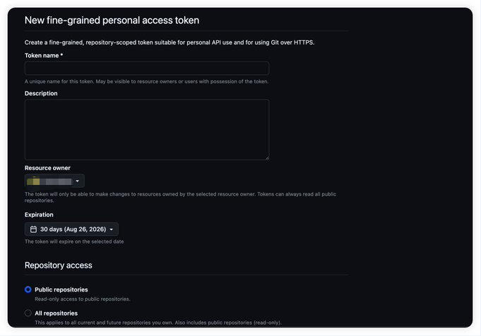Click the Resource owner avatar image
The image size is (481, 336).
33,181
